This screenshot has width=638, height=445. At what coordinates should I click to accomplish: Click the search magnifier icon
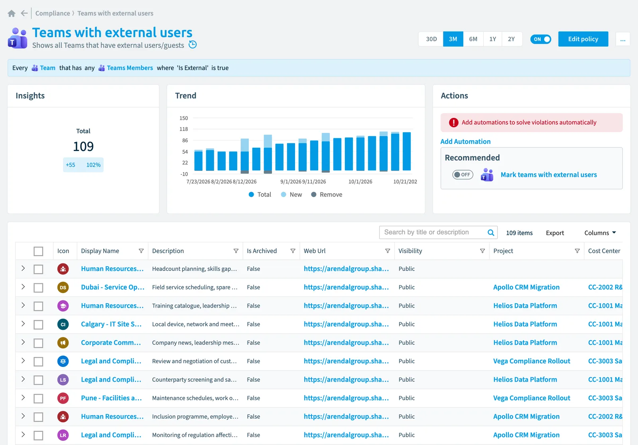[491, 233]
